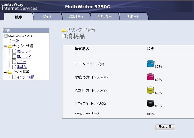
Task: Click the ブラックカートリッジ(K) label
Action: 90,104
